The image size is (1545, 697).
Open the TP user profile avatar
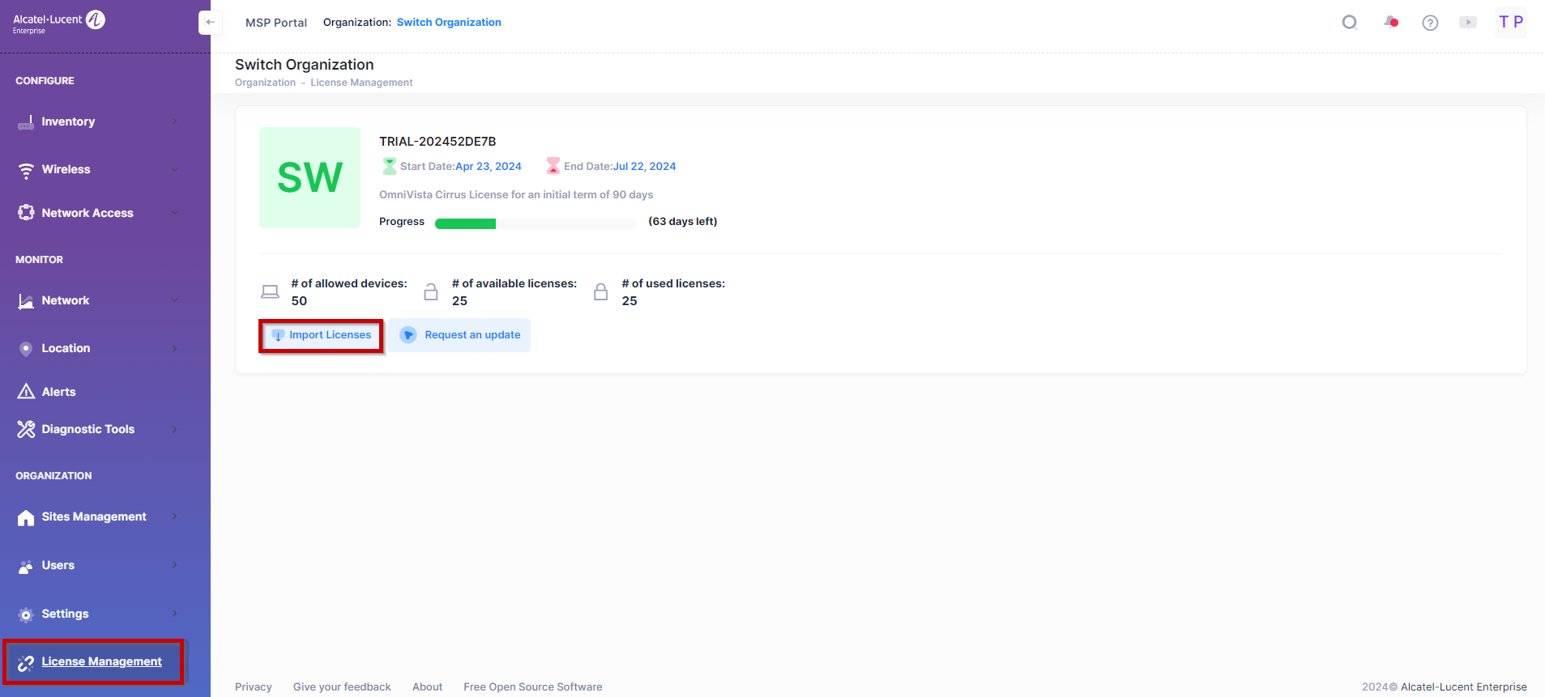(x=1511, y=23)
